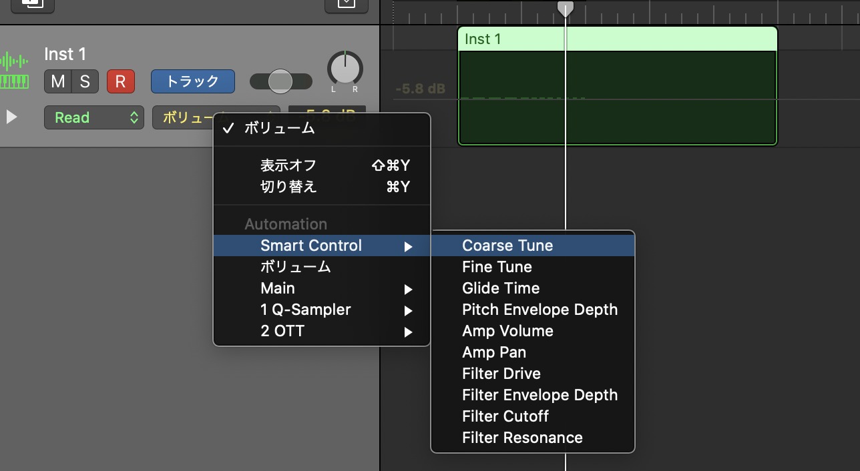Open the Read automation mode dropdown
This screenshot has width=860, height=471.
pyautogui.click(x=93, y=118)
